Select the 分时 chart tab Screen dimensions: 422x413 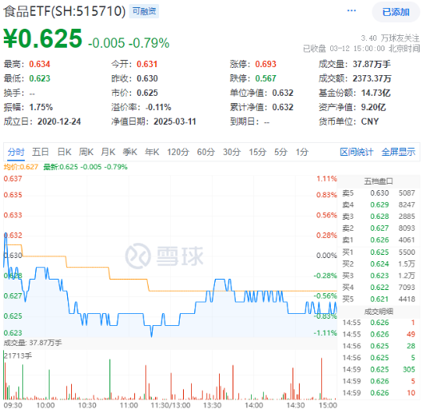(16, 152)
